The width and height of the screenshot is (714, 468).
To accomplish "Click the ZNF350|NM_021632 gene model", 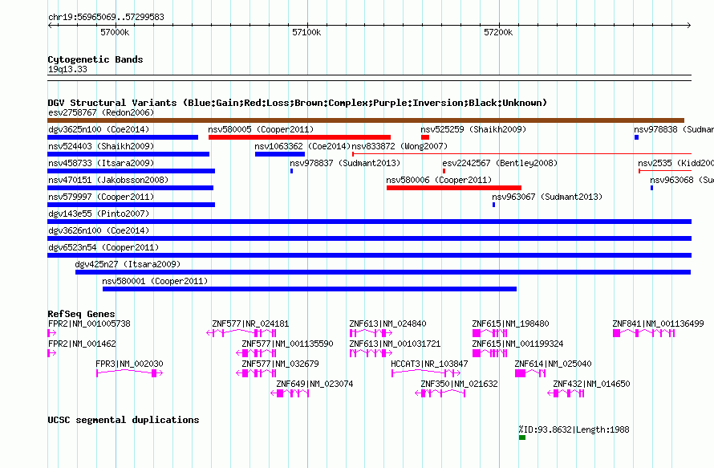I will click(x=440, y=393).
